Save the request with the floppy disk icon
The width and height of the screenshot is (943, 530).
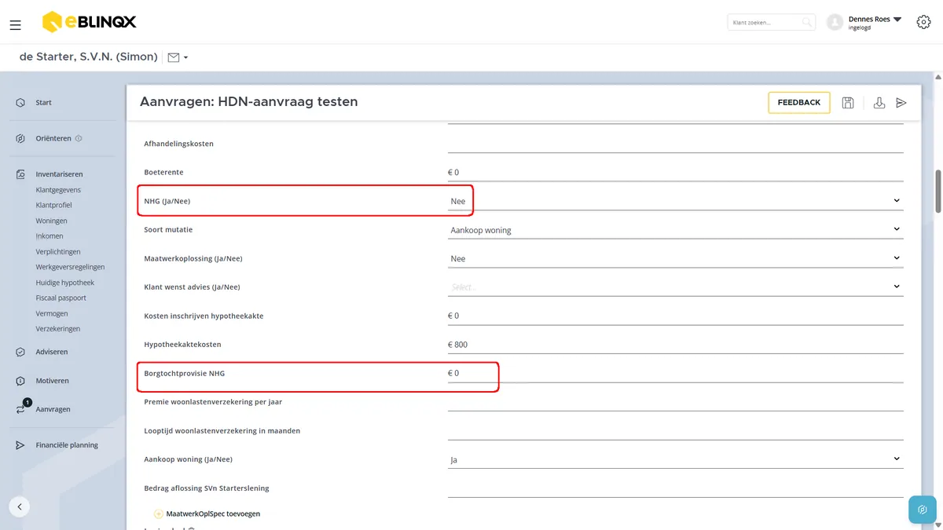(848, 103)
